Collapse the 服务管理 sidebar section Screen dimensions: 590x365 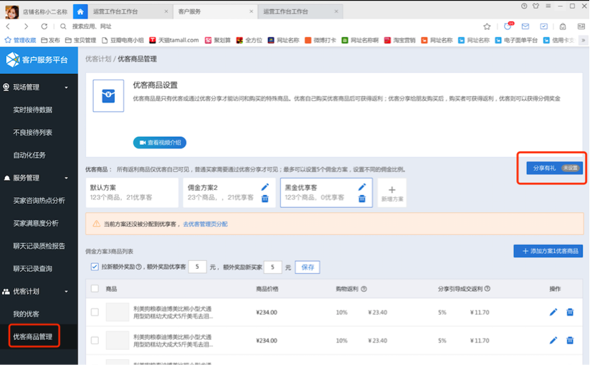point(67,178)
